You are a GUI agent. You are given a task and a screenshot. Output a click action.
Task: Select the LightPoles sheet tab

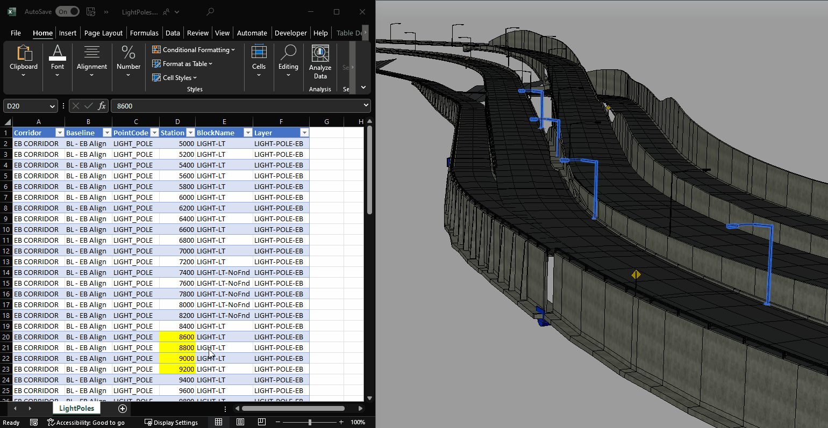tap(76, 409)
